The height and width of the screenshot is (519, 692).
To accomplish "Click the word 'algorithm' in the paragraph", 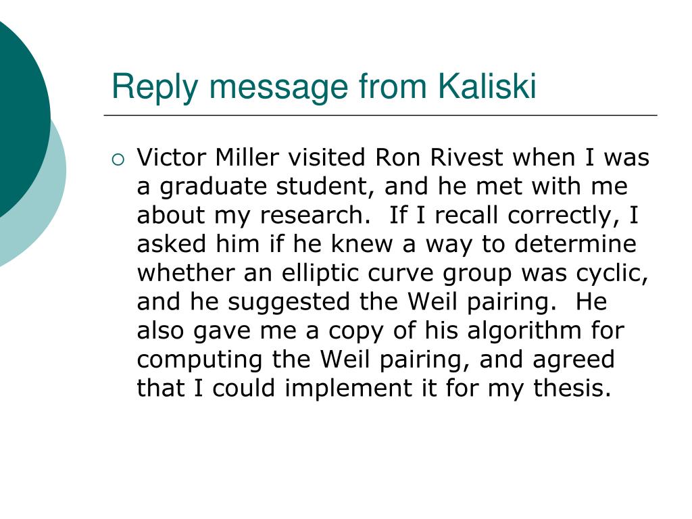I will [524, 330].
